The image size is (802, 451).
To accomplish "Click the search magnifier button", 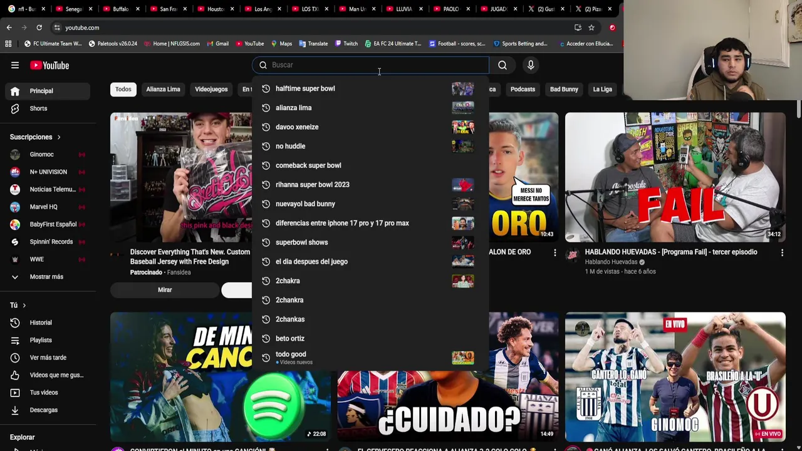I will coord(503,65).
